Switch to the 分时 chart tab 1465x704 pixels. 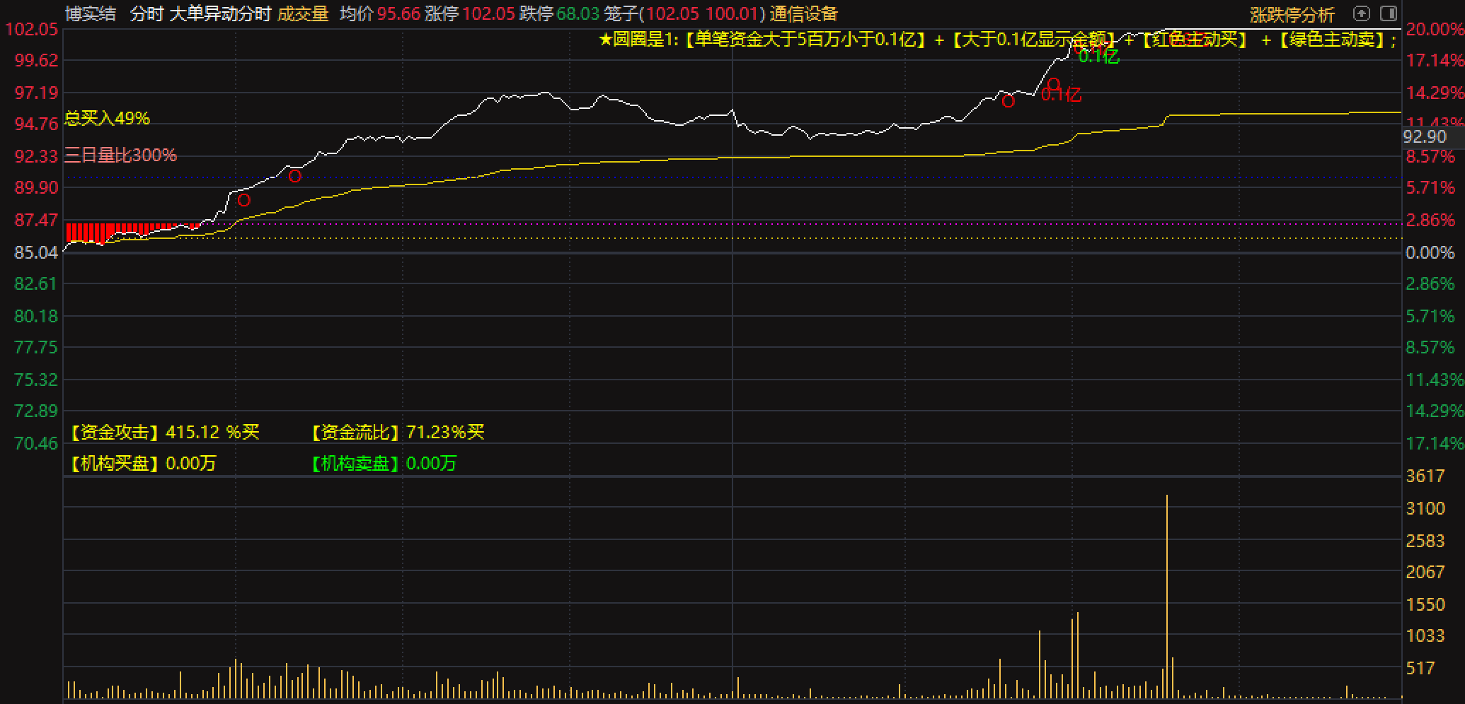click(146, 13)
